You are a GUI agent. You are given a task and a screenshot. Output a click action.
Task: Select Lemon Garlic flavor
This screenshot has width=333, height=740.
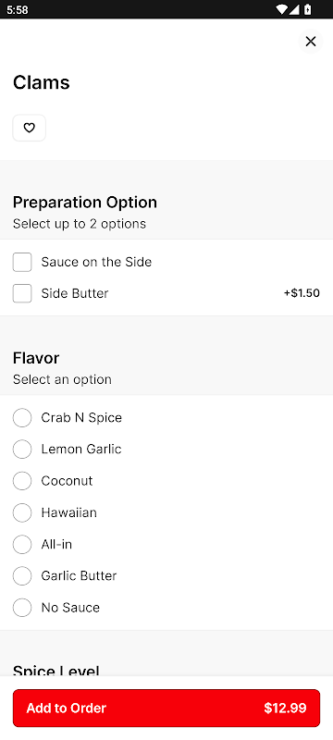22,449
